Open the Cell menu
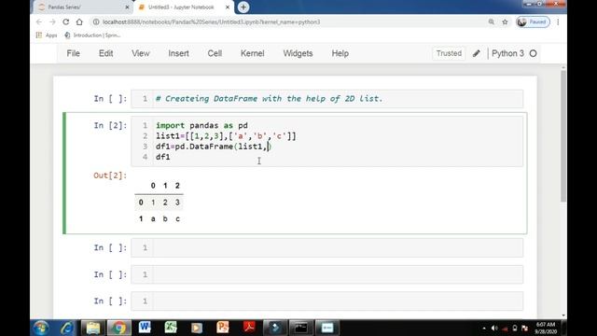The image size is (597, 336). tap(215, 53)
